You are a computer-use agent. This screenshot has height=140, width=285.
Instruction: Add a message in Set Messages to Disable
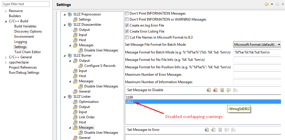[209, 90]
